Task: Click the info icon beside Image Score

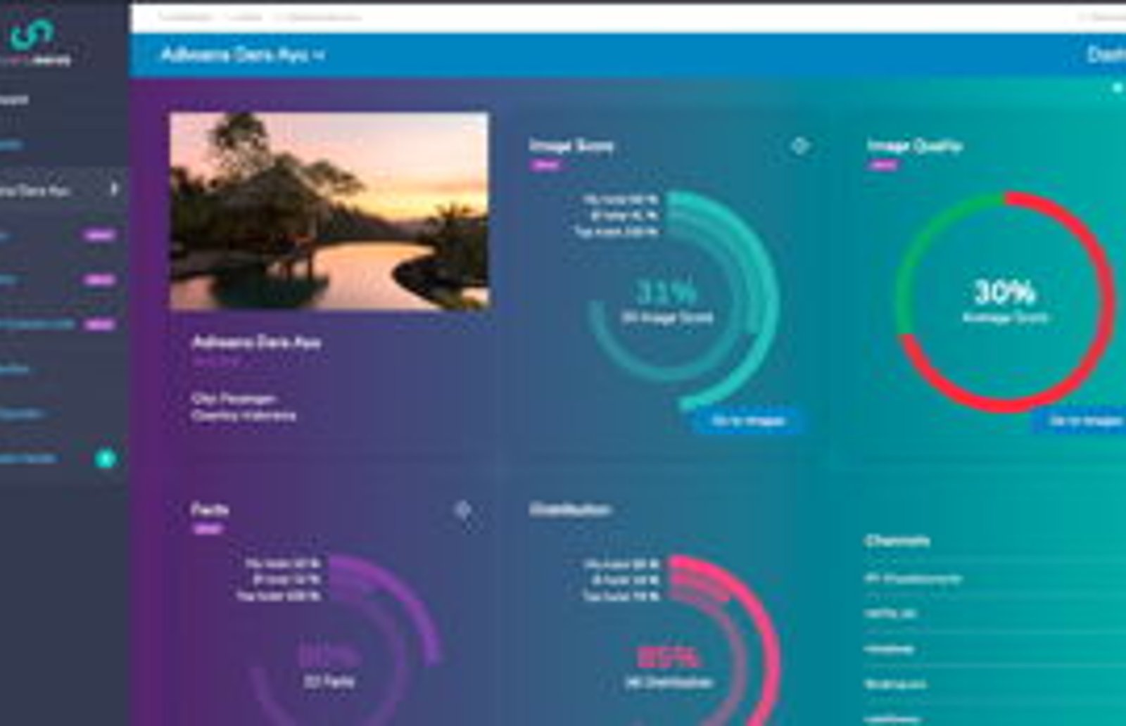Action: point(799,146)
